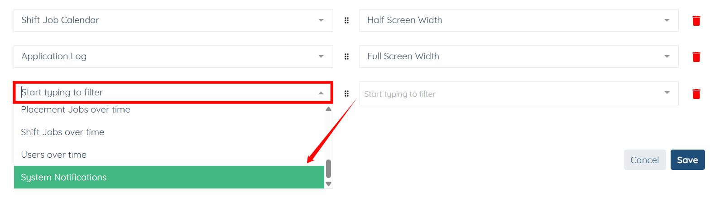This screenshot has height=202, width=715.
Task: Click the drag handle on the unfilled third row
Action: [346, 94]
